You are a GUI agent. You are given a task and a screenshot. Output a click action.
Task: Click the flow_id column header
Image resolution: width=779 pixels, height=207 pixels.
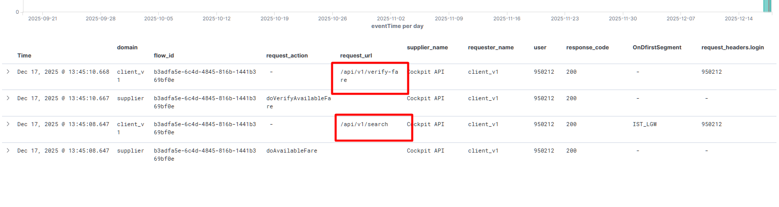point(164,55)
